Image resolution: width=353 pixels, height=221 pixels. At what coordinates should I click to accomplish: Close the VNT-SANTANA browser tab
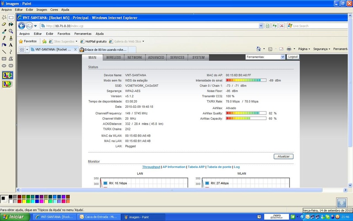(x=75, y=50)
